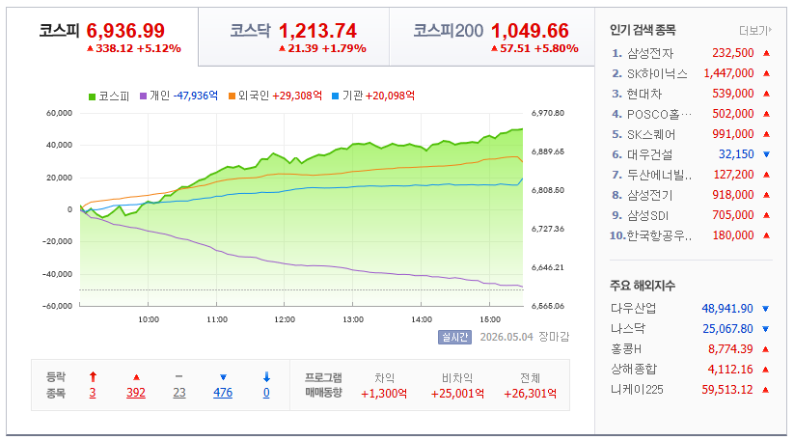Select 두산에너빌.. in the list
The height and width of the screenshot is (440, 794).
click(x=659, y=175)
